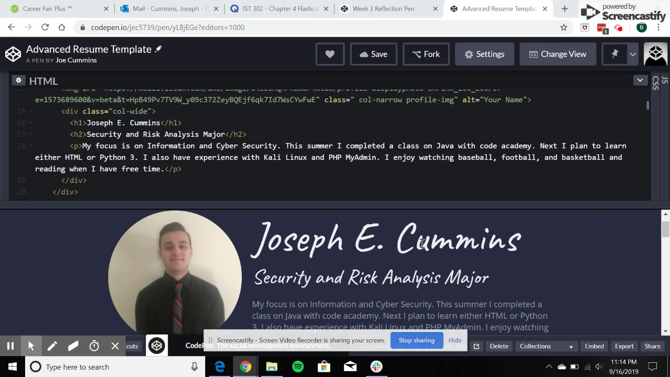This screenshot has height=377, width=670.
Task: Click the CodePen logo in the header
Action: click(x=13, y=54)
